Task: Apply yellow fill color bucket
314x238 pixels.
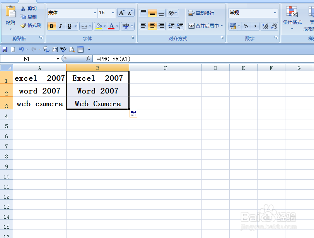Action: [x=99, y=26]
